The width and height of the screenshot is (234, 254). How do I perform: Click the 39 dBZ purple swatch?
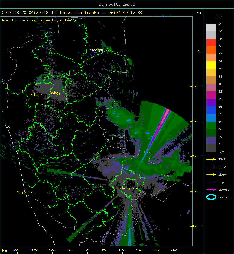211,103
